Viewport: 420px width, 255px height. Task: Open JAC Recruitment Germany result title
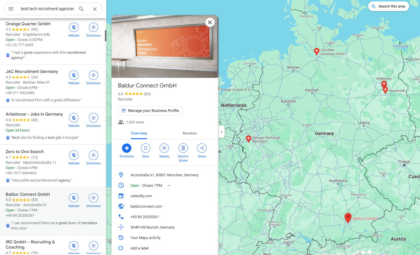[x=32, y=71]
